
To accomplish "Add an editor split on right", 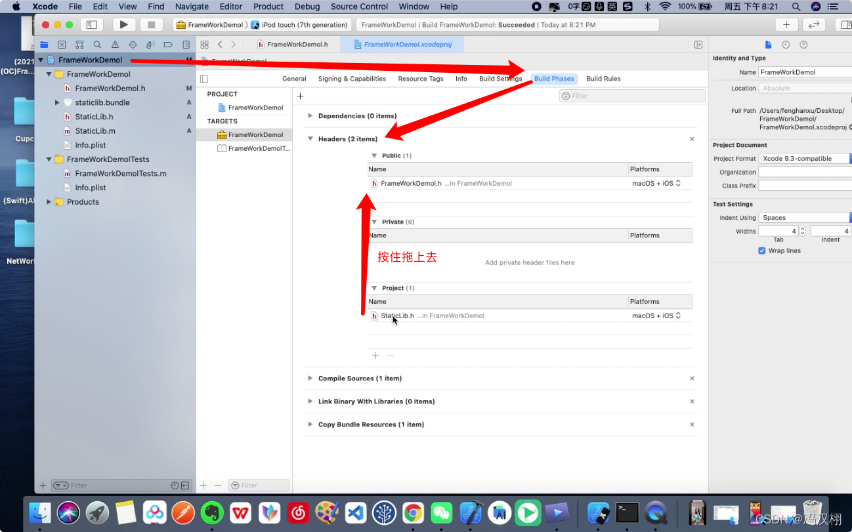I will click(698, 45).
